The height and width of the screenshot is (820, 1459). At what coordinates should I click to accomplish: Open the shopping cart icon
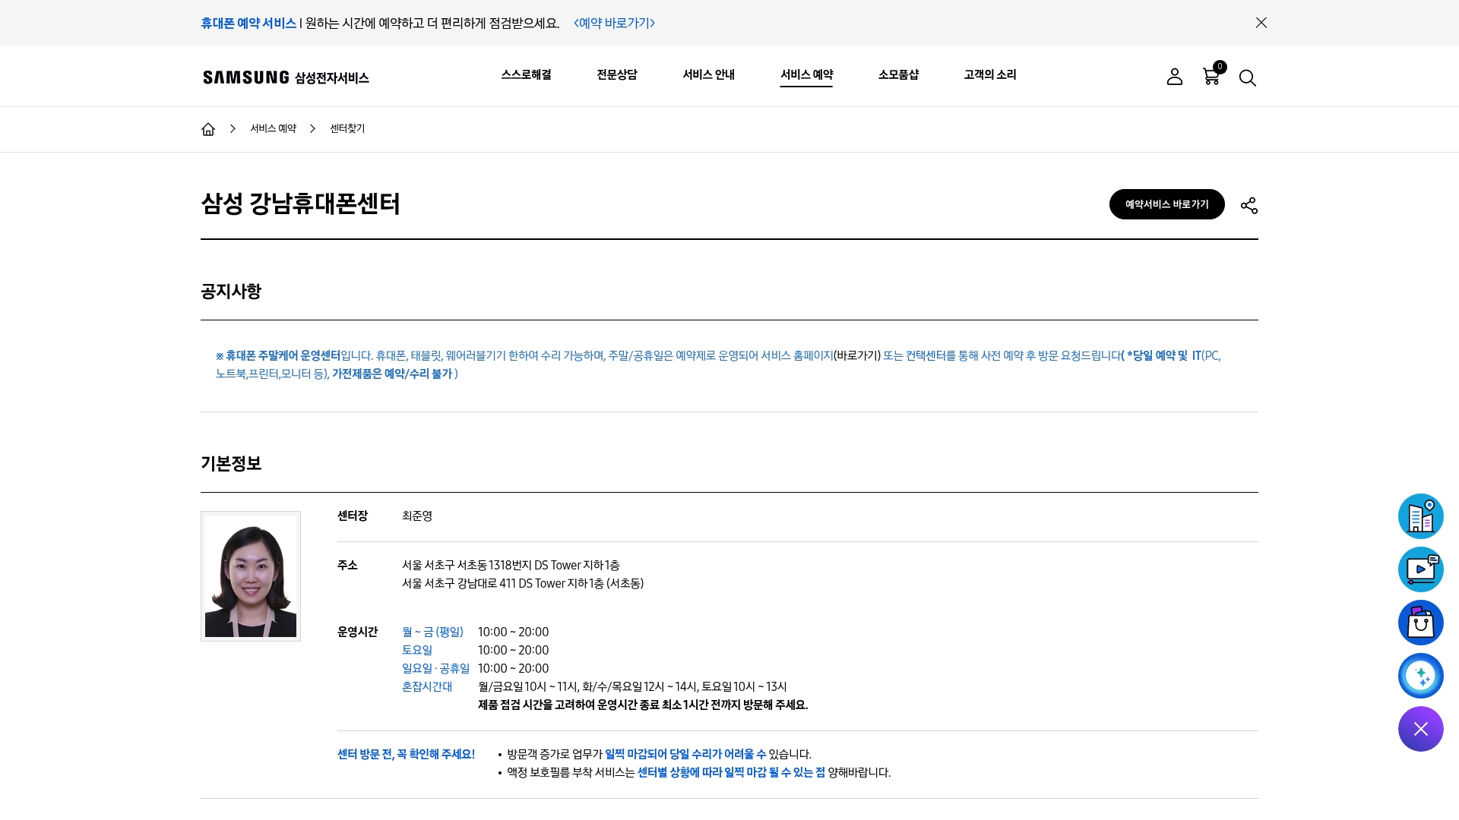tap(1211, 77)
